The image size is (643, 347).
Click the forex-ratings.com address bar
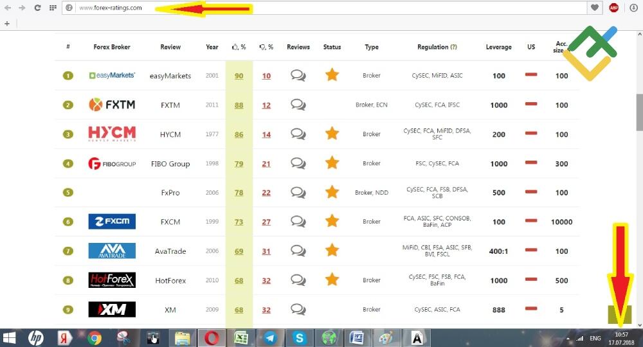coord(324,8)
